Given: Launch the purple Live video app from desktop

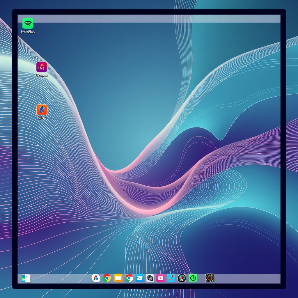Looking at the screenshot, I should pyautogui.click(x=41, y=67).
